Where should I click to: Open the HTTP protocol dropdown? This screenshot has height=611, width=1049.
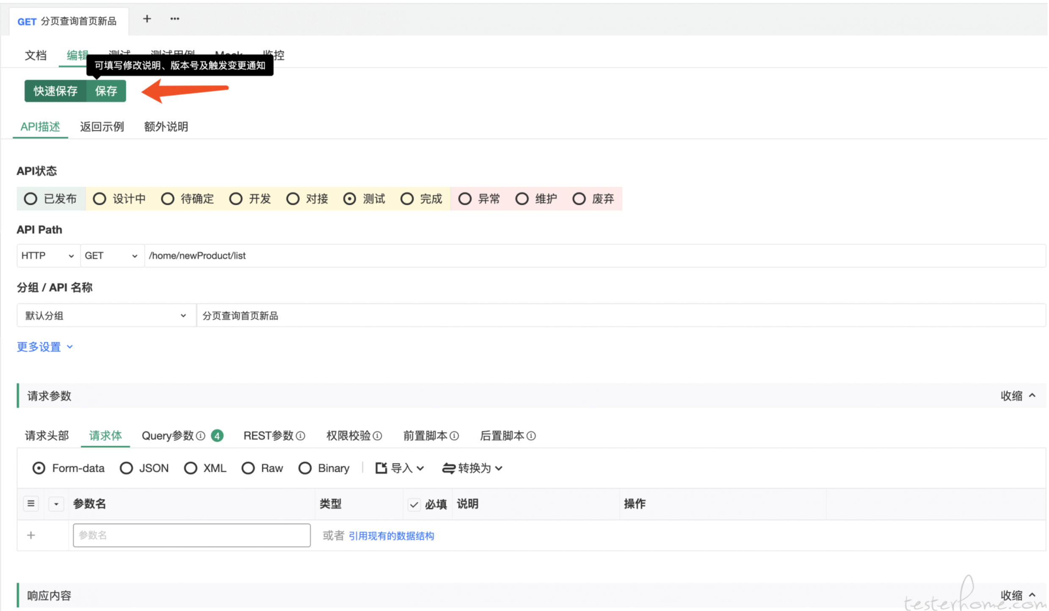(48, 256)
